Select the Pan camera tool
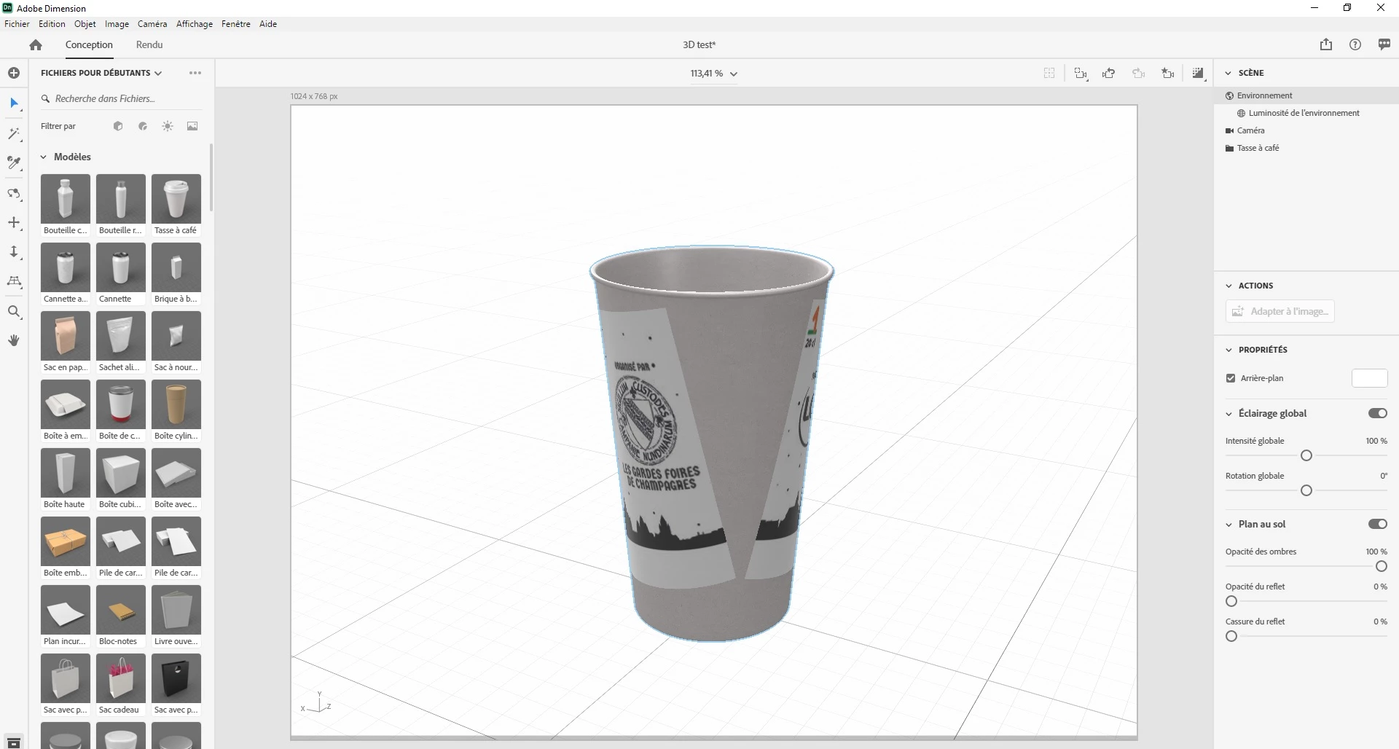Image resolution: width=1399 pixels, height=749 pixels. [x=14, y=222]
